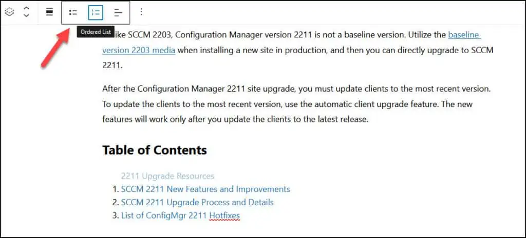526x238 pixels.
Task: Open SCCM 2211 New Features and Improvements
Action: 205,189
